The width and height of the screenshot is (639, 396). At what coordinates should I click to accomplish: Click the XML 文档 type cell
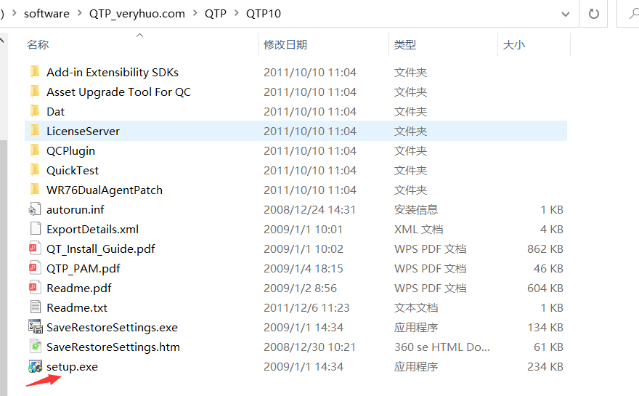coord(418,229)
